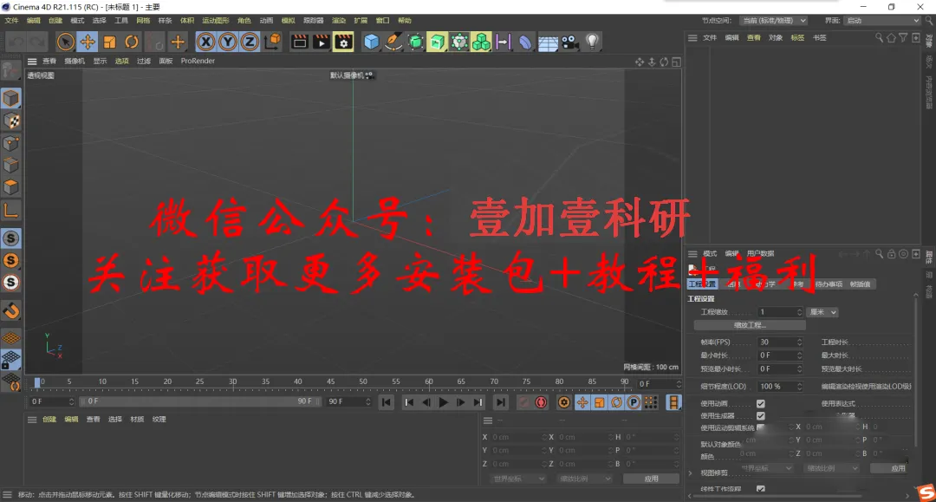Play the animation forward
Image resolution: width=936 pixels, height=502 pixels.
click(443, 402)
